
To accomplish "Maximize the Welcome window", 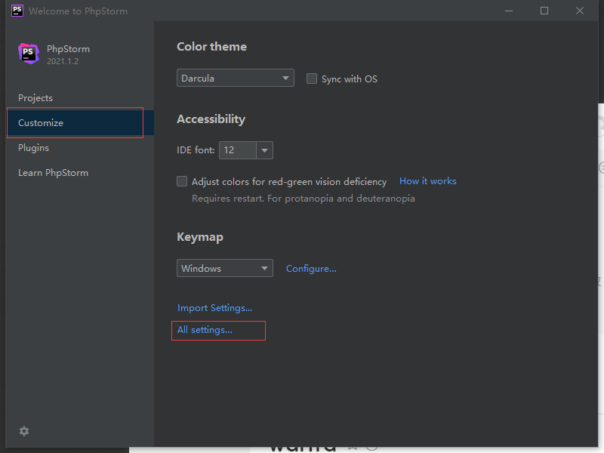I will (x=544, y=11).
